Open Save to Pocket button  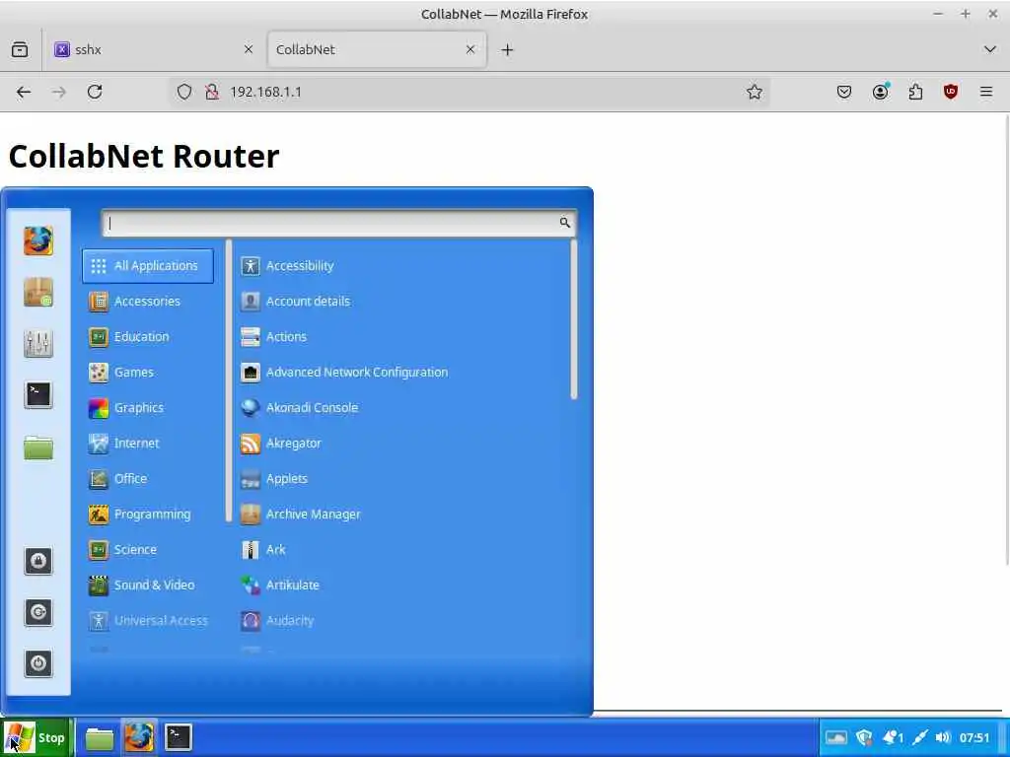tap(844, 92)
